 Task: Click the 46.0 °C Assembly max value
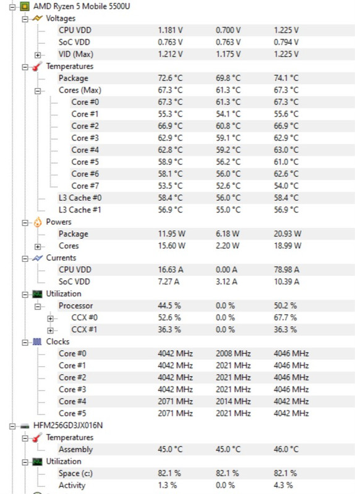point(286,450)
